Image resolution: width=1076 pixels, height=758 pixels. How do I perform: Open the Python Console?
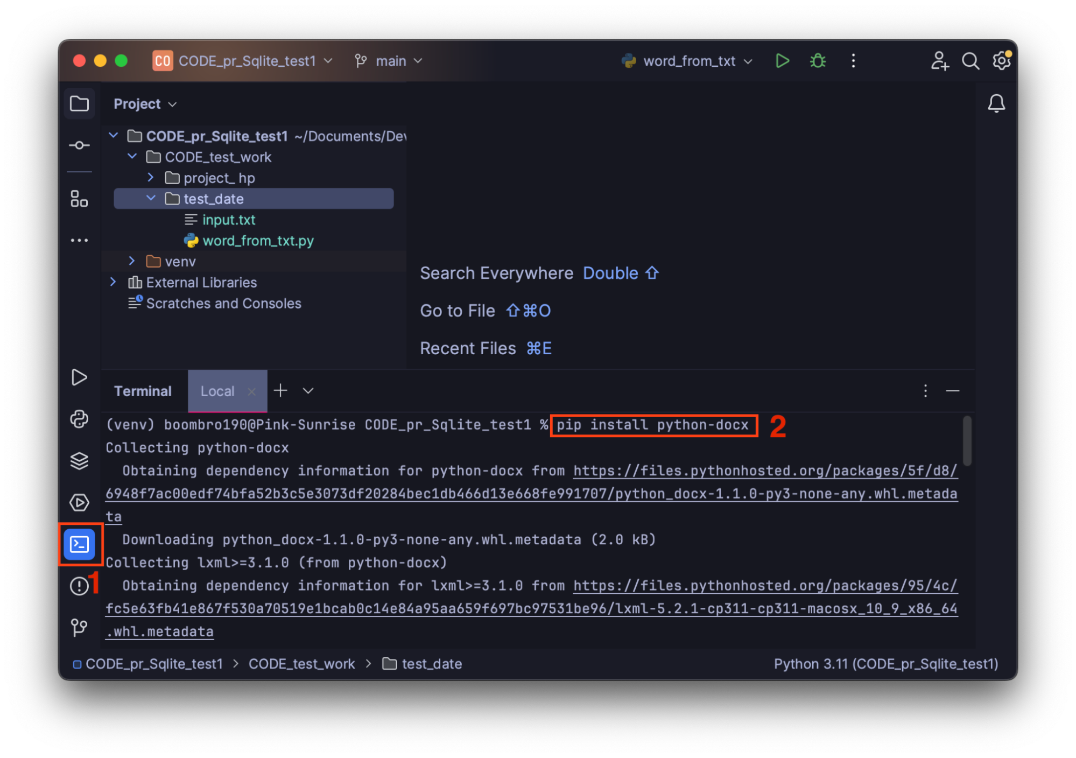79,419
